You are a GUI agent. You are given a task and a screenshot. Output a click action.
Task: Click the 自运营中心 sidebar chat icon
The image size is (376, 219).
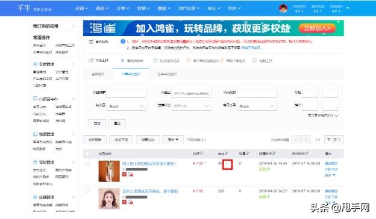coord(35,99)
